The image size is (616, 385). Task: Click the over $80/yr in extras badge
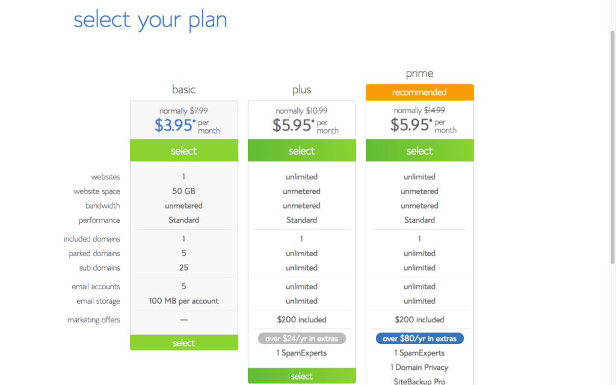[419, 338]
